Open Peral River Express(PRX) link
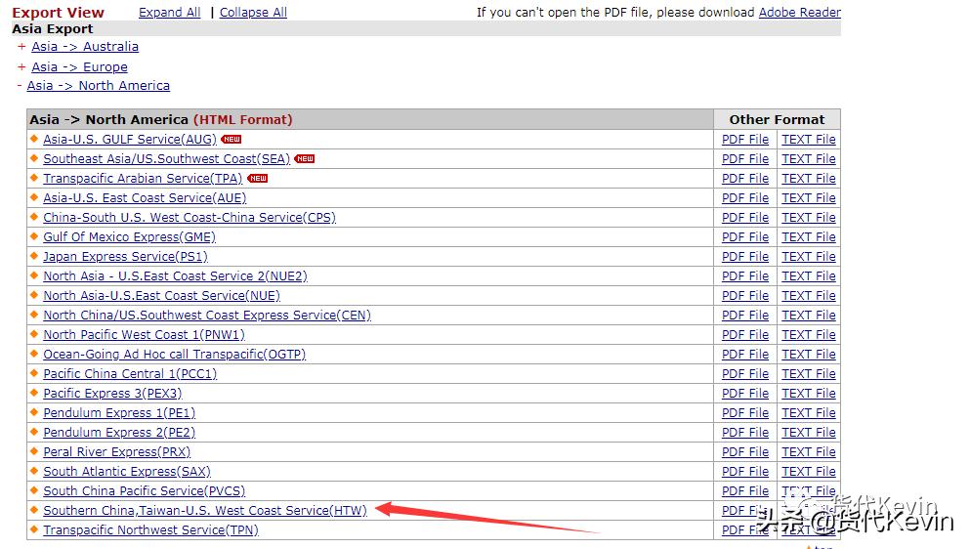Viewport: 970px width, 549px height. pyautogui.click(x=117, y=452)
